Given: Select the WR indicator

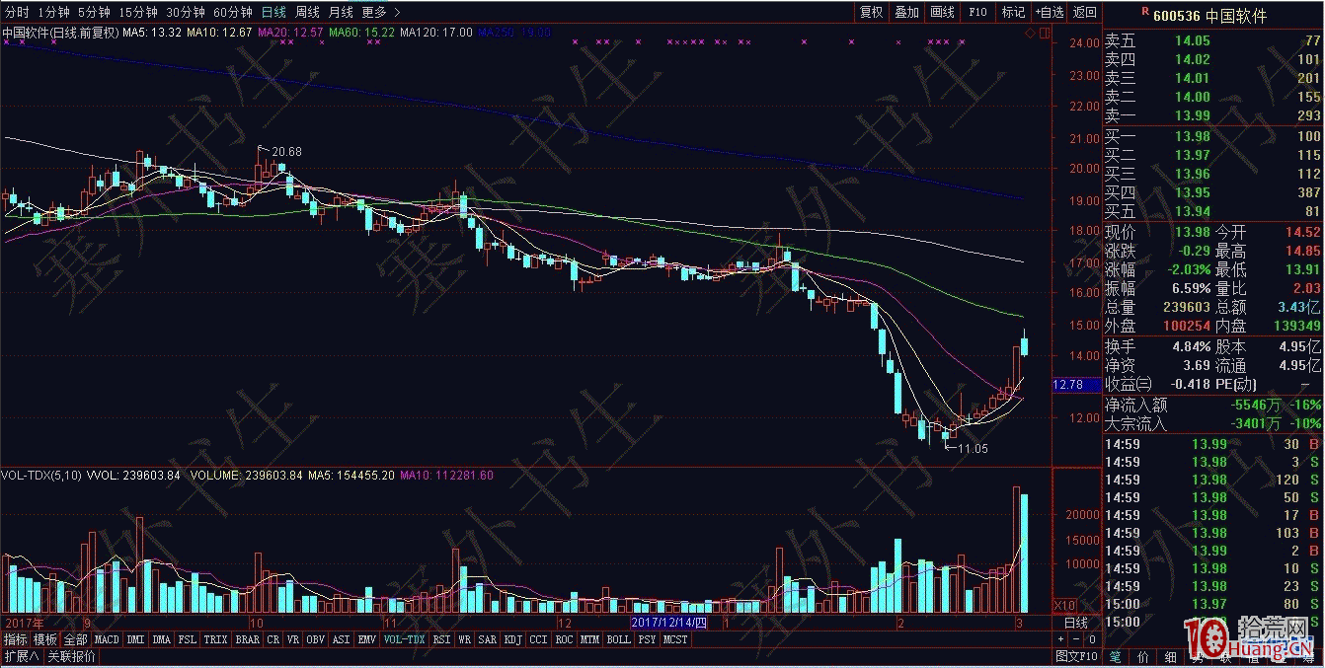Looking at the screenshot, I should pyautogui.click(x=464, y=639).
